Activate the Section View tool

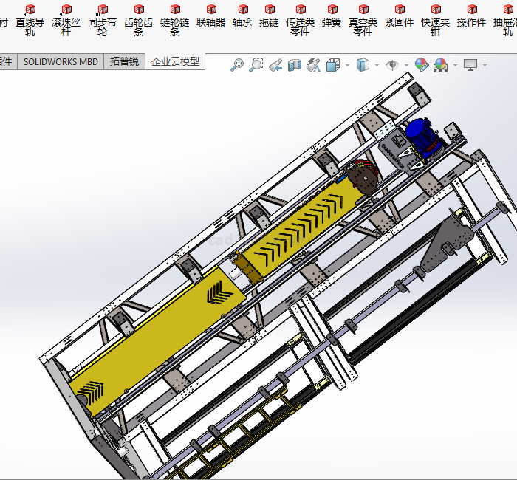[x=295, y=65]
